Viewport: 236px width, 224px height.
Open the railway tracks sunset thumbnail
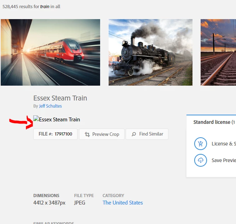click(x=218, y=52)
